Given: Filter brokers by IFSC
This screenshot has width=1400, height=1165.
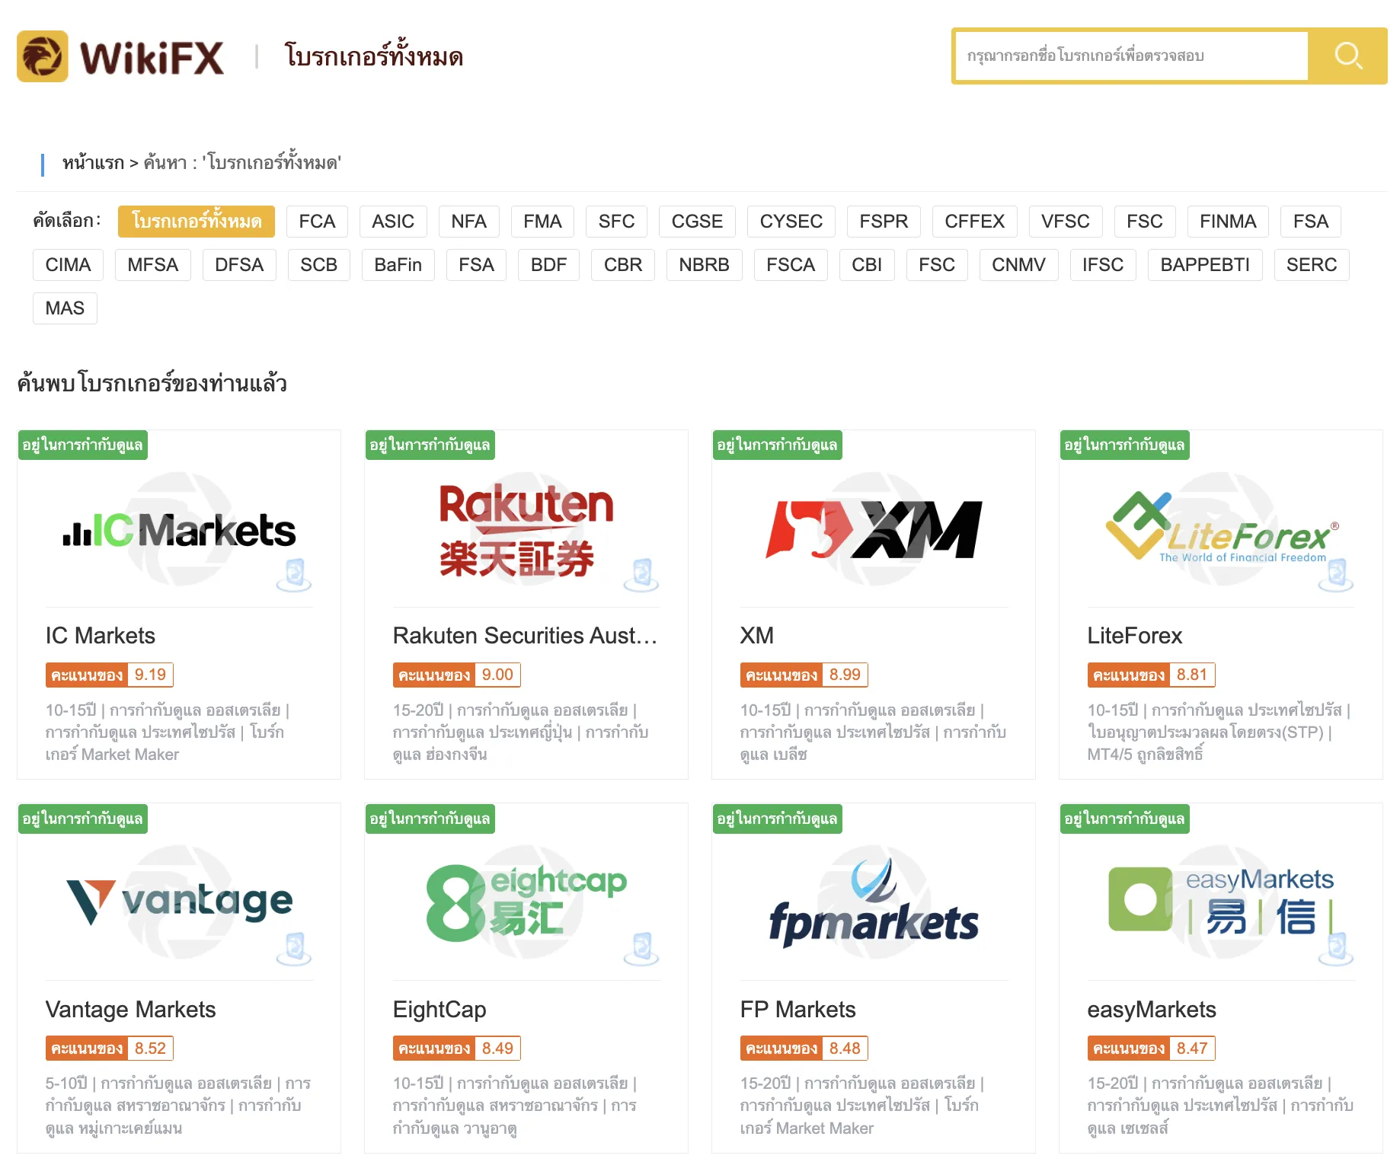Looking at the screenshot, I should pyautogui.click(x=1103, y=265).
